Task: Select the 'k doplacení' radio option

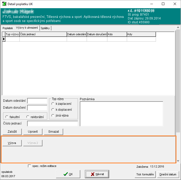Action: pyautogui.click(x=53, y=109)
